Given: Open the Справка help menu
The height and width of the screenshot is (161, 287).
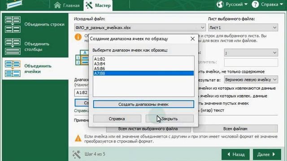Looking at the screenshot, I should point(267,4).
